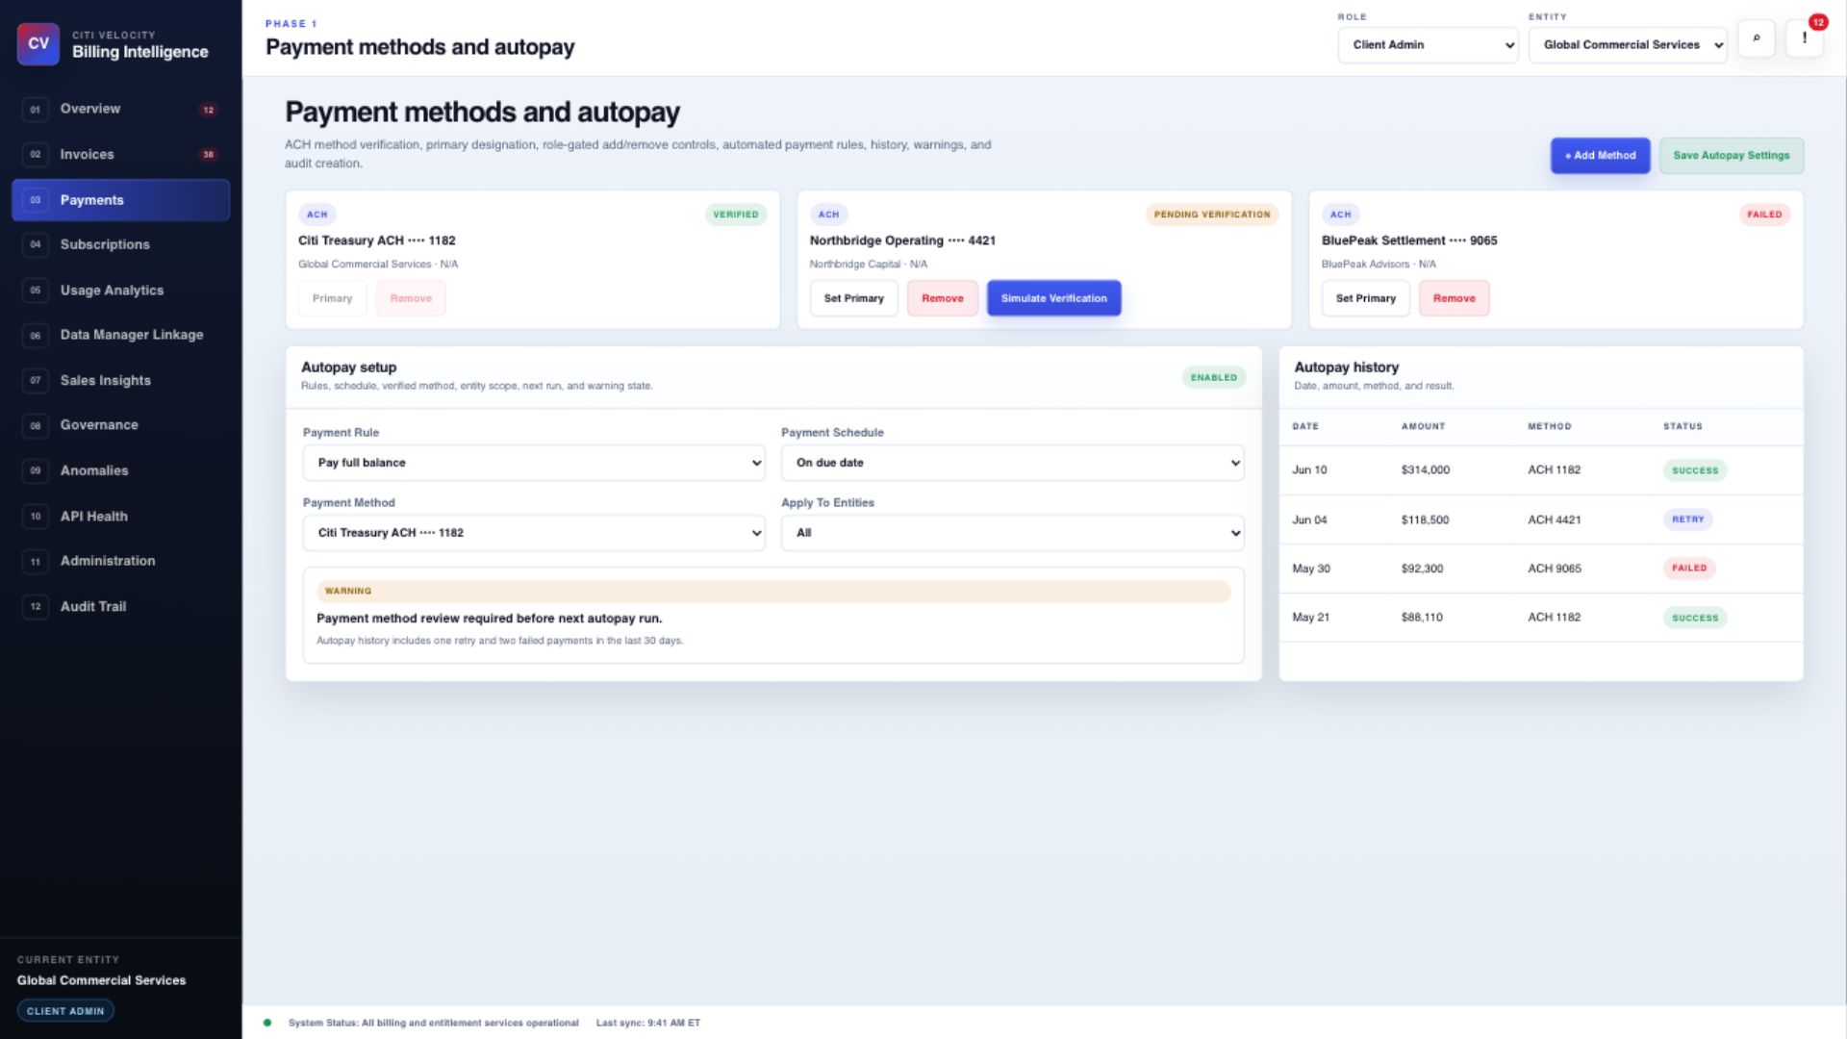This screenshot has height=1039, width=1847.
Task: Navigate to API Health
Action: (120, 517)
